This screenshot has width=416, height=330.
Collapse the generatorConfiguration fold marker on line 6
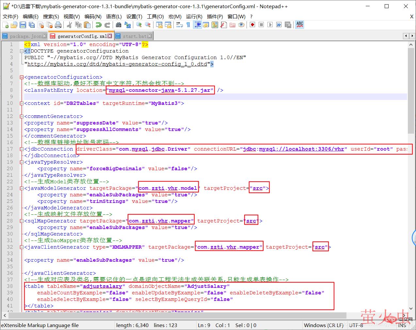[x=22, y=77]
